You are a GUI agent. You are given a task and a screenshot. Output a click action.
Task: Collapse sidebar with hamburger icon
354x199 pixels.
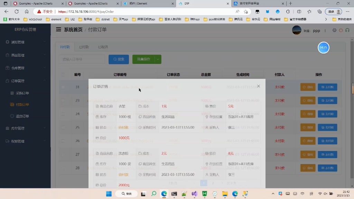coord(58,30)
